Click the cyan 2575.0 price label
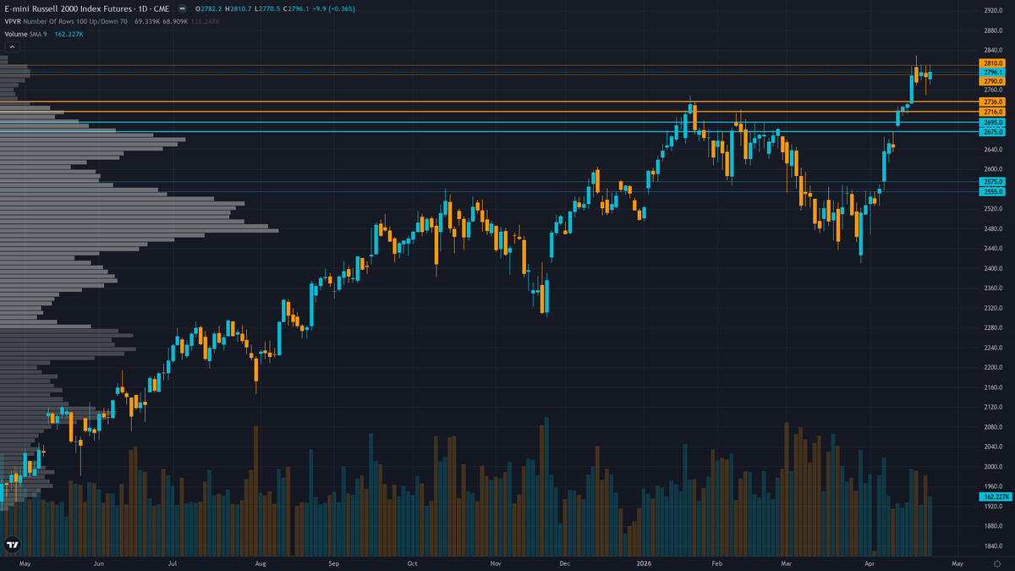1015x571 pixels. 992,182
